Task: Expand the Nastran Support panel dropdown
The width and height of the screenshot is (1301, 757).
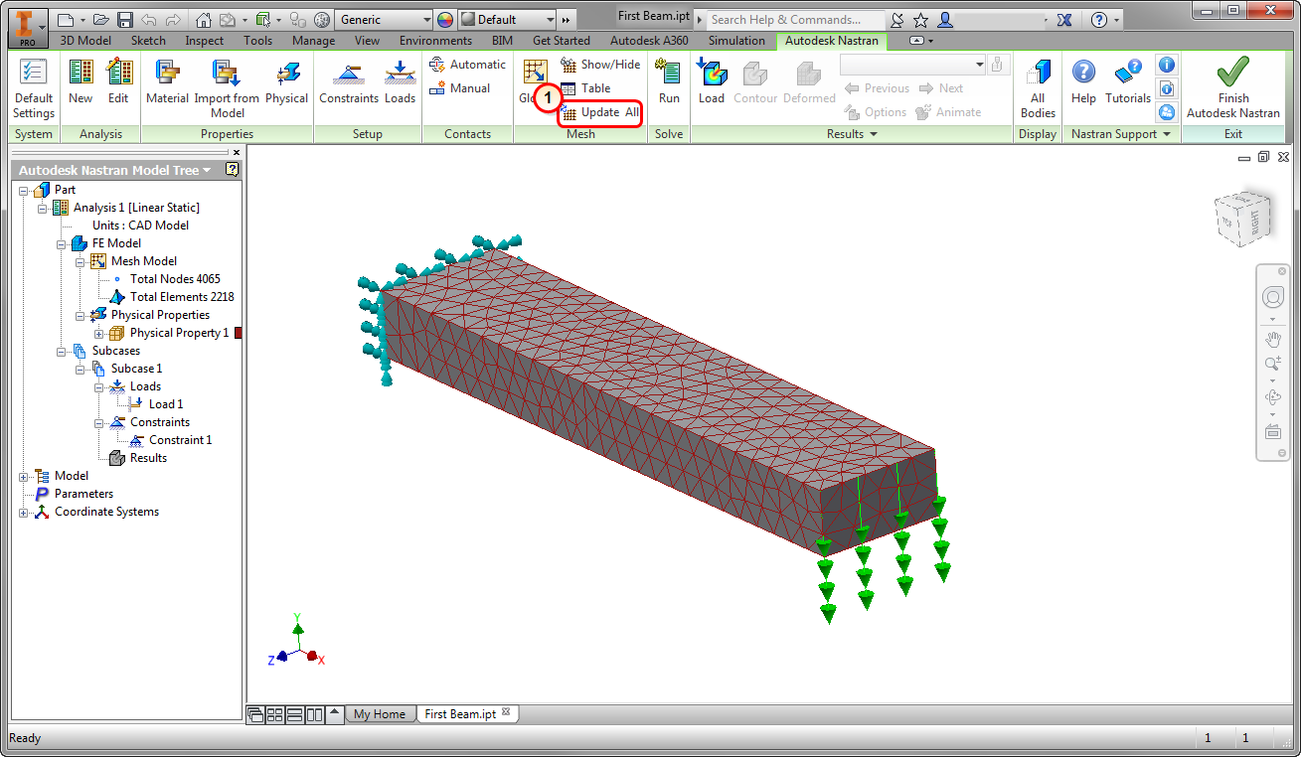Action: click(x=1166, y=134)
